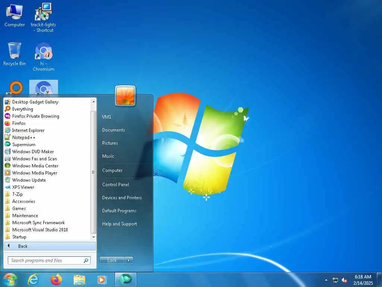382x287 pixels.
Task: Click the Windows Update icon
Action: coord(7,180)
